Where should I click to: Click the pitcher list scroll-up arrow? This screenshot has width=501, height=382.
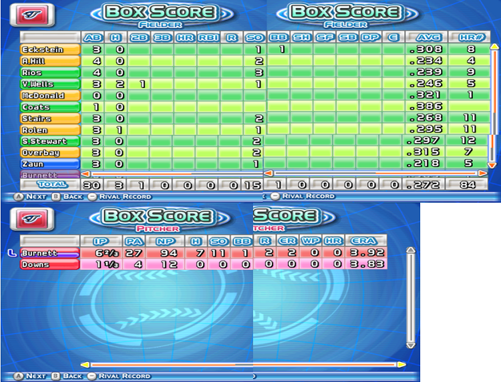pos(411,250)
